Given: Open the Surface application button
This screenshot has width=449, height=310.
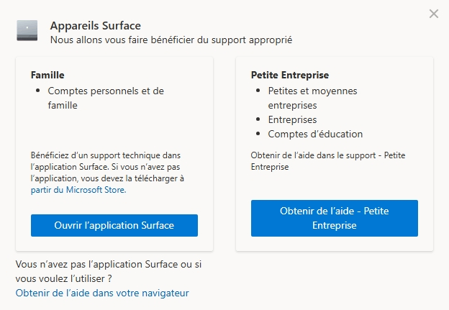Looking at the screenshot, I should (114, 225).
